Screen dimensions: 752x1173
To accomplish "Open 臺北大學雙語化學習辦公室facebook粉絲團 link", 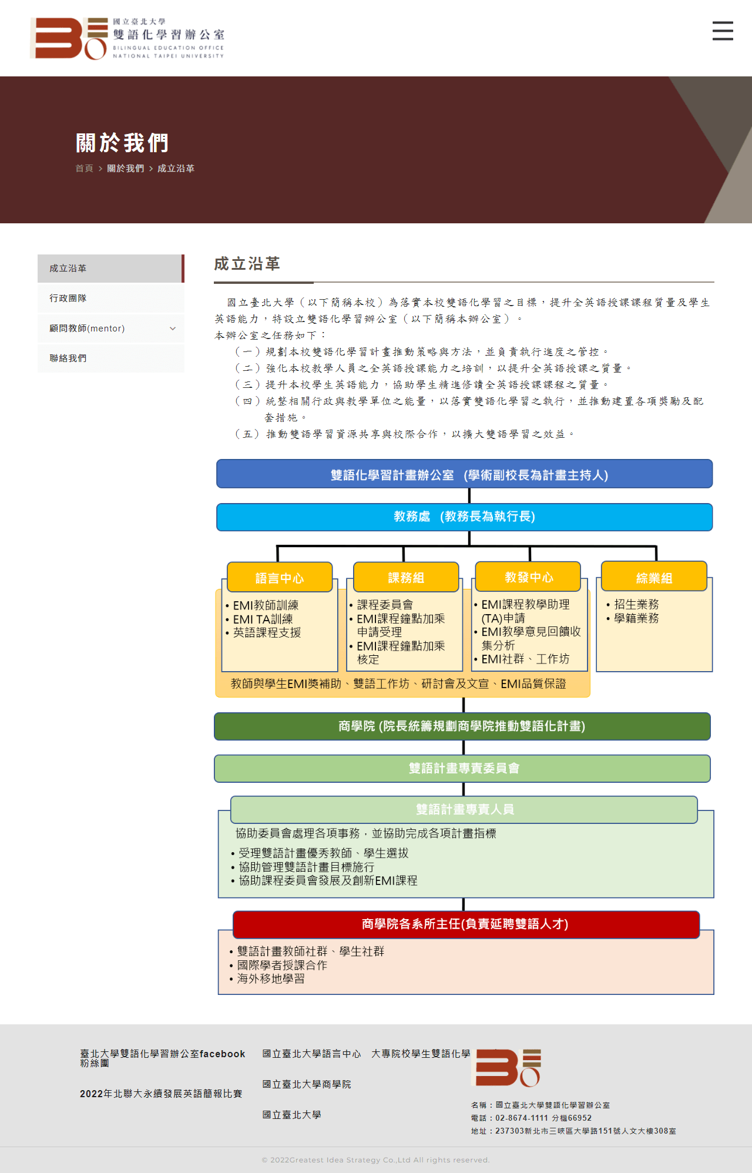I will (x=163, y=1058).
